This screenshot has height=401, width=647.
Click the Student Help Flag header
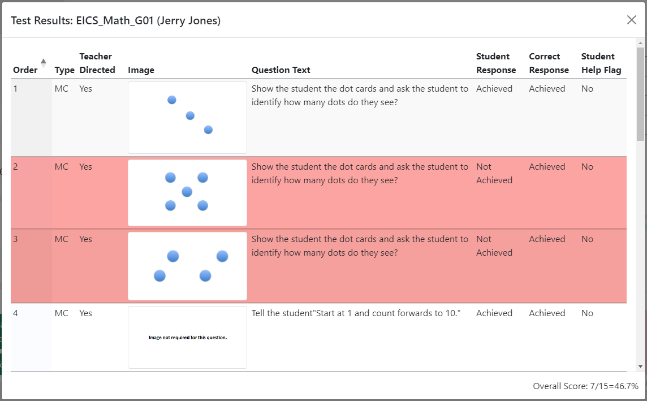pyautogui.click(x=601, y=63)
